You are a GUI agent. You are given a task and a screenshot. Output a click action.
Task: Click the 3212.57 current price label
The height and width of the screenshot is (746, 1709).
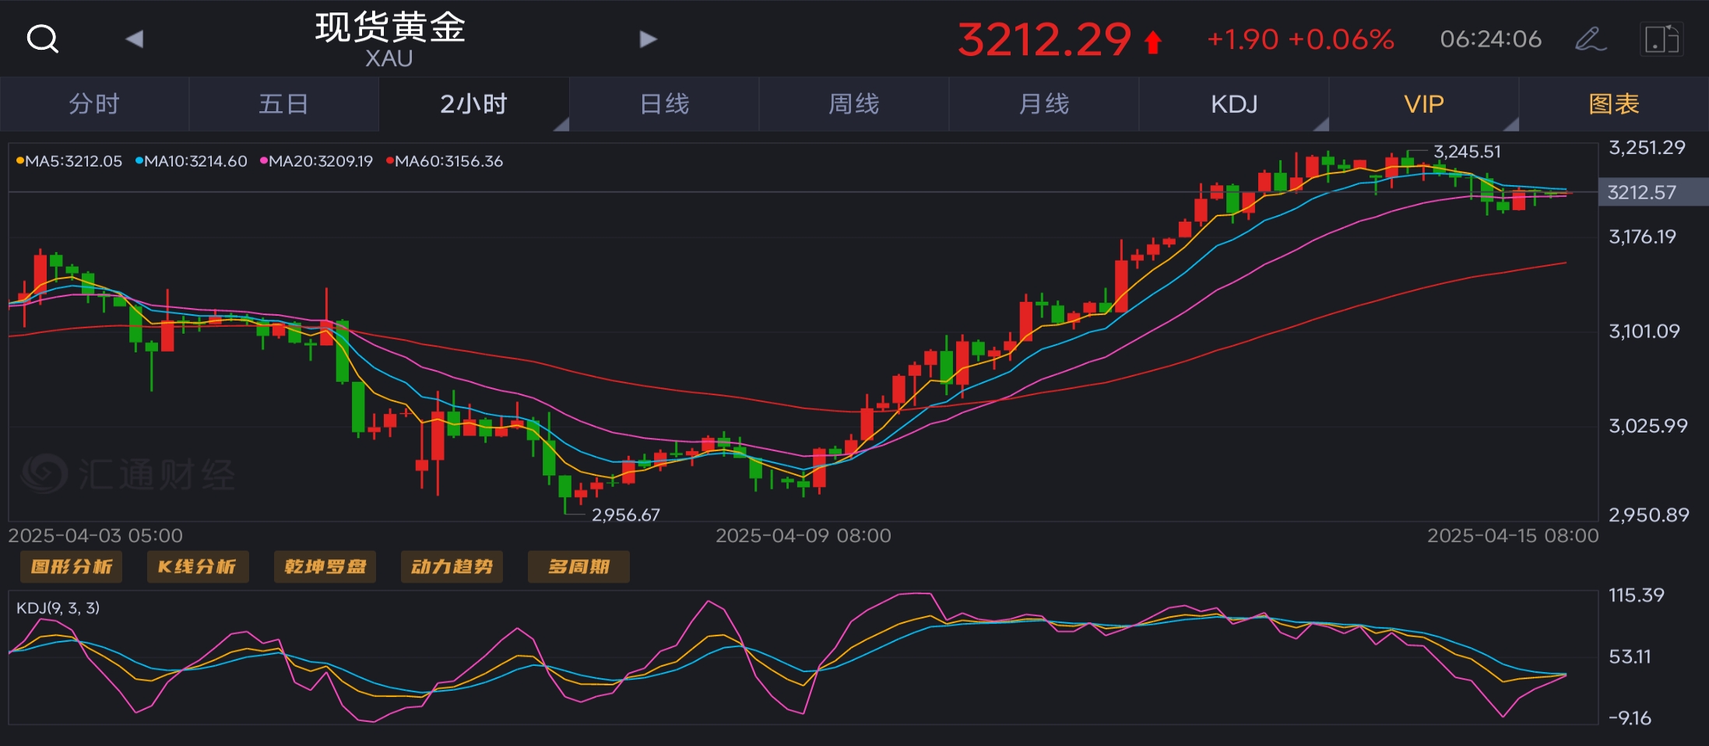click(1642, 192)
